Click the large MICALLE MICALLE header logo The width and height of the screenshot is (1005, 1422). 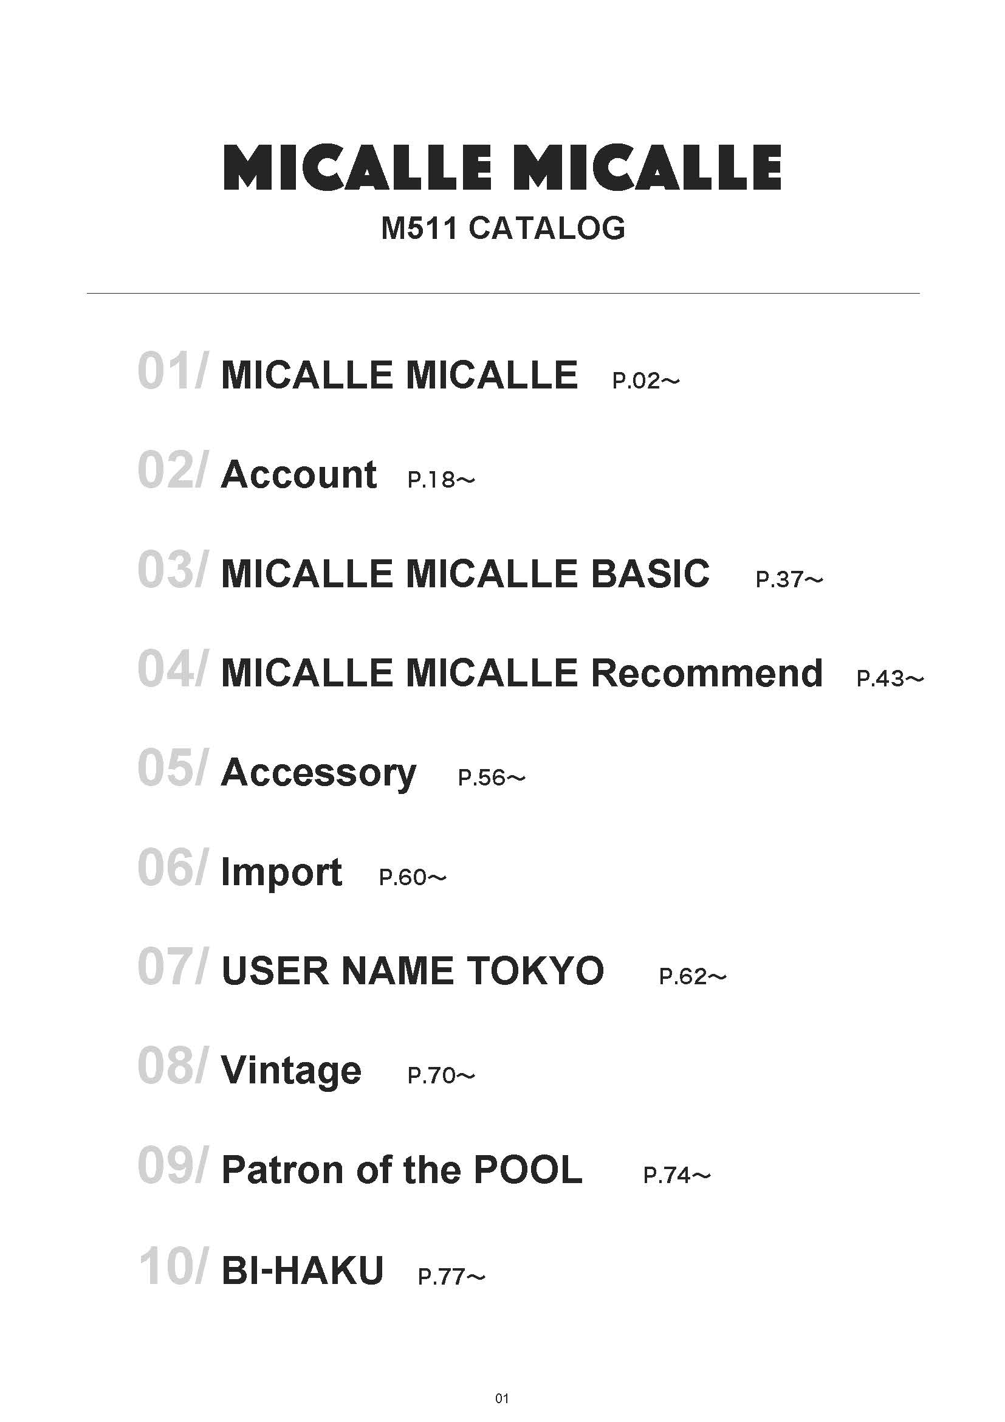click(x=502, y=167)
